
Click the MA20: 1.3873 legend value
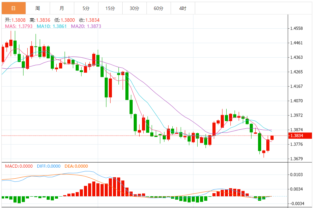[86, 26]
